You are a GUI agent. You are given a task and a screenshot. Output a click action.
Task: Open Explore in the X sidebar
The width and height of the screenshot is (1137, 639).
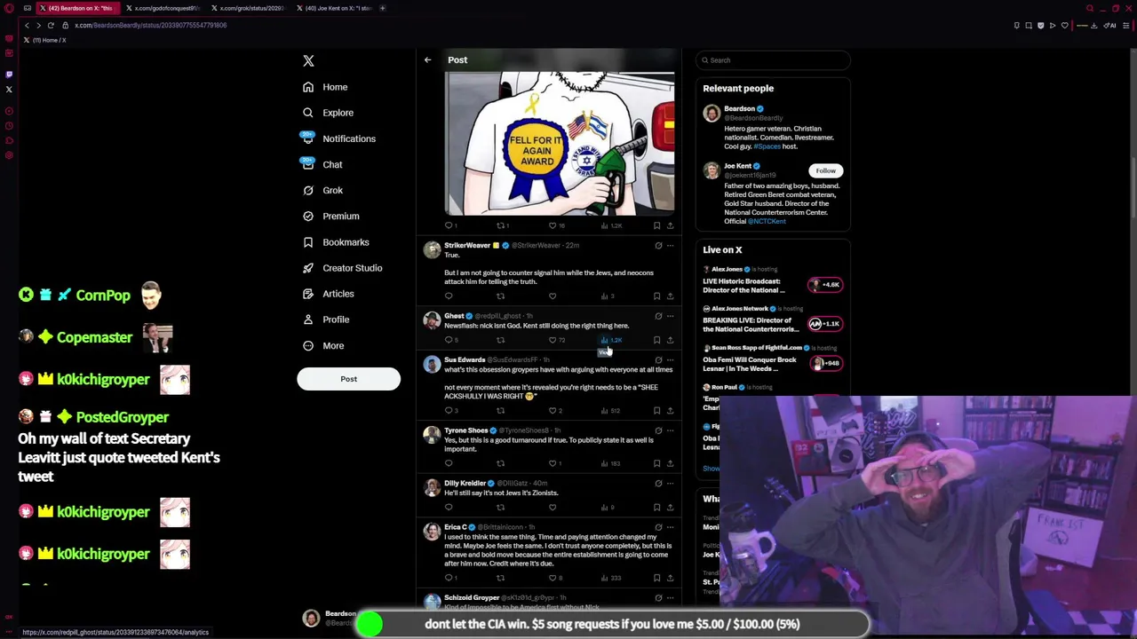click(x=327, y=113)
